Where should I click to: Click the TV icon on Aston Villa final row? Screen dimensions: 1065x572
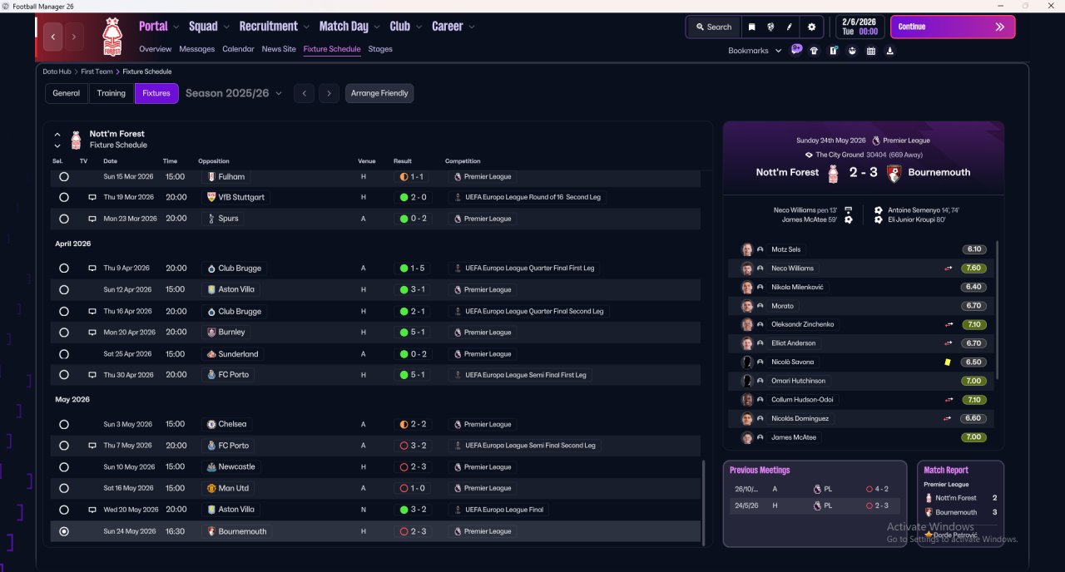coord(92,509)
